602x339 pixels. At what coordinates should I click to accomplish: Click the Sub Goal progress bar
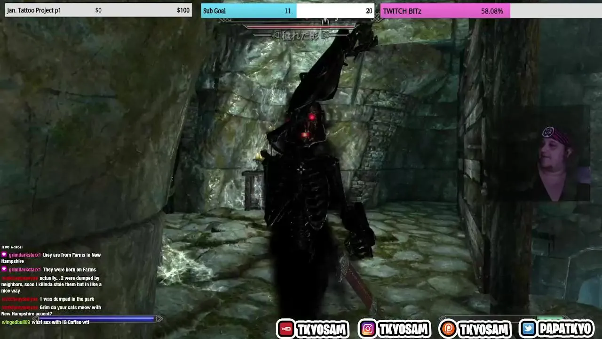288,11
